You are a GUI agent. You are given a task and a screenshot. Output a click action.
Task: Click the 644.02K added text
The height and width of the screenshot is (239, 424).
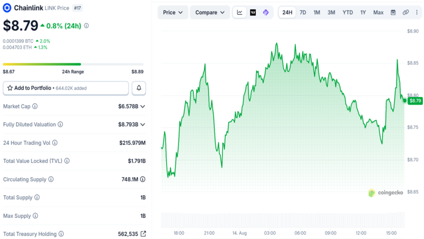pyautogui.click(x=71, y=89)
